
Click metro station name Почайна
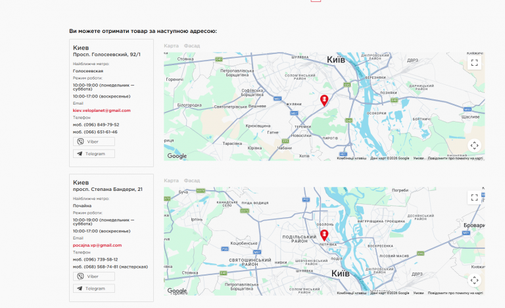82,206
